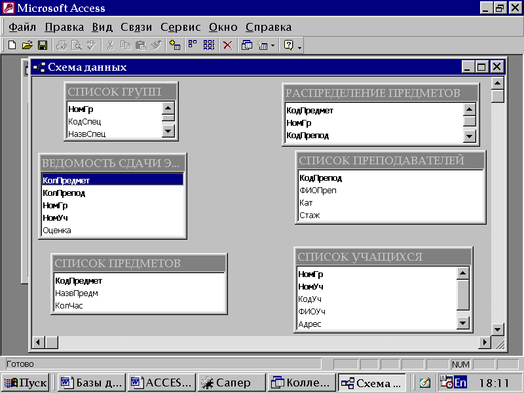The width and height of the screenshot is (524, 393).
Task: Expand the toolbar options arrow after help
Action: tap(299, 47)
